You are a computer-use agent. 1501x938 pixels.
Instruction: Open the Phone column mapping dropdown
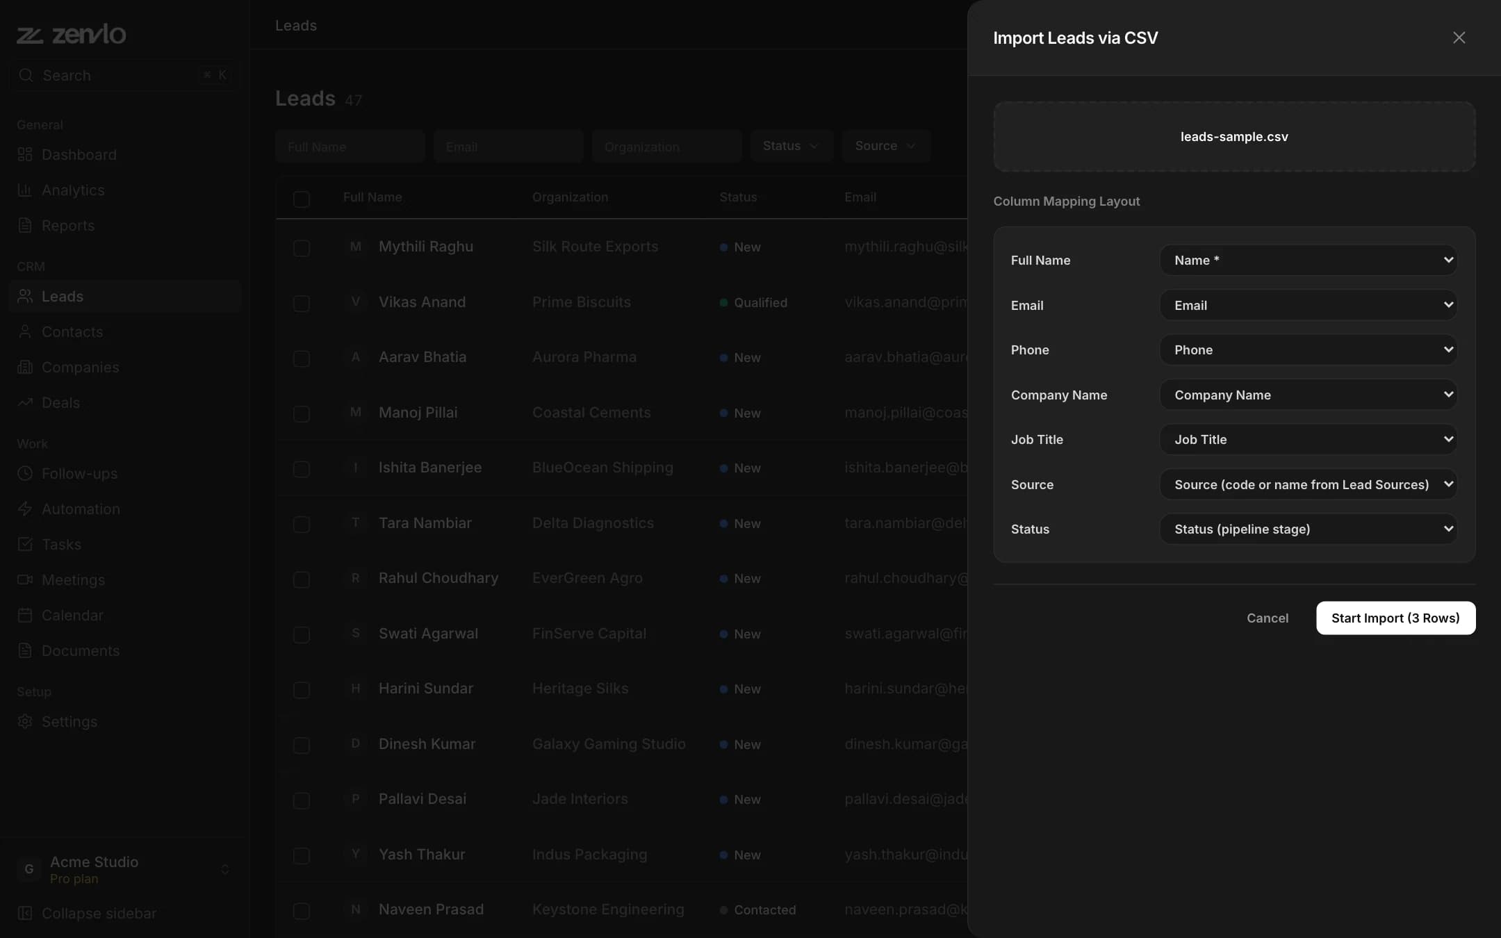[x=1309, y=349]
